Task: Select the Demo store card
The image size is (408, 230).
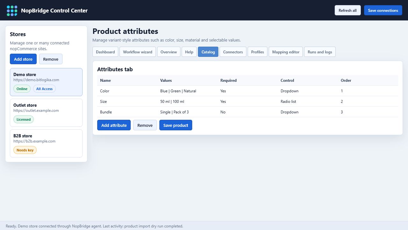Action: (x=46, y=82)
